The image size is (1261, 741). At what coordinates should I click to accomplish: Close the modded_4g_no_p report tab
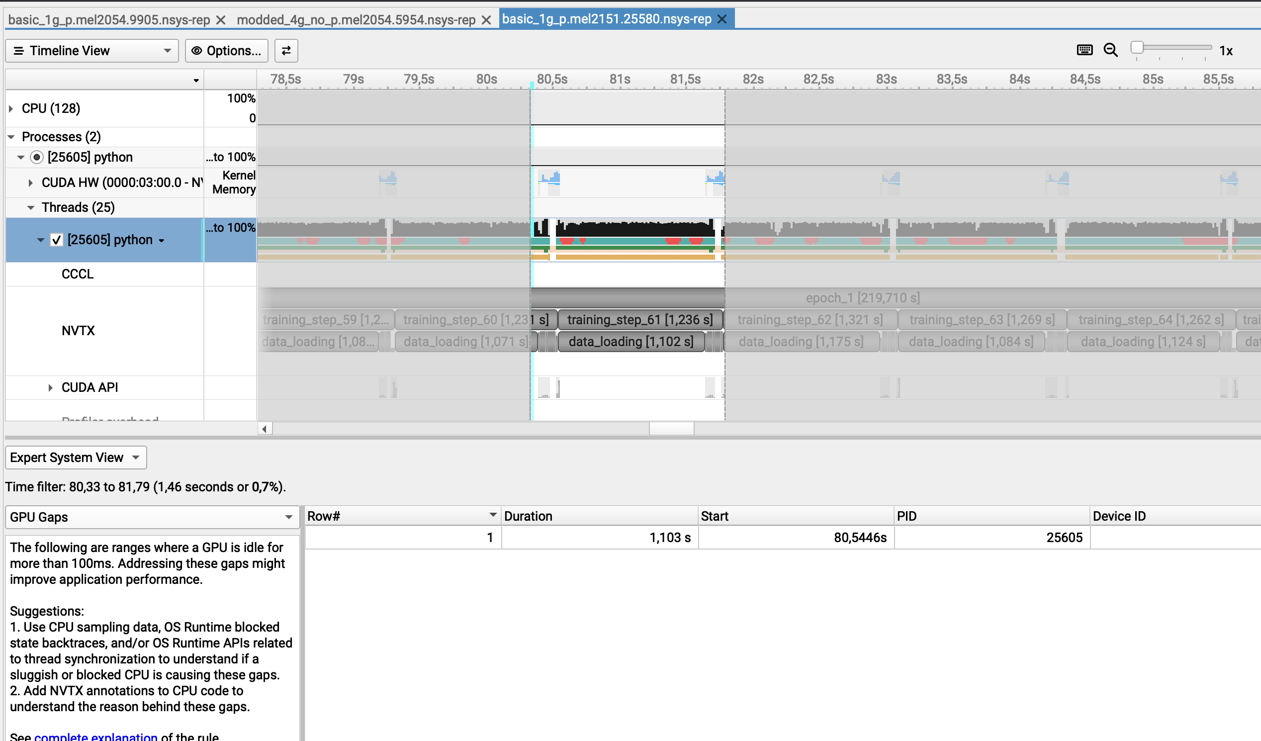pyautogui.click(x=486, y=20)
